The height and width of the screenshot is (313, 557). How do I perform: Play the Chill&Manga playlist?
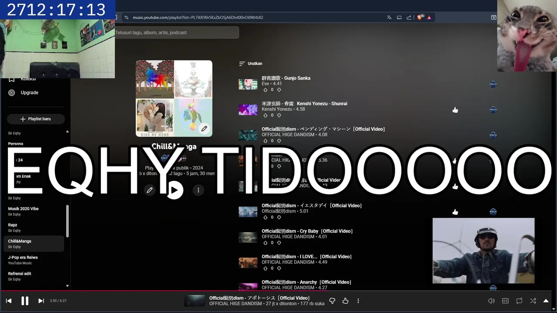174,190
